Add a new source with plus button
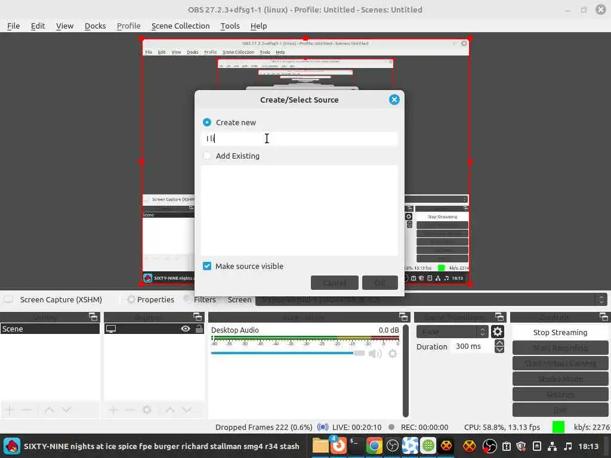Image resolution: width=611 pixels, height=458 pixels. 113,410
